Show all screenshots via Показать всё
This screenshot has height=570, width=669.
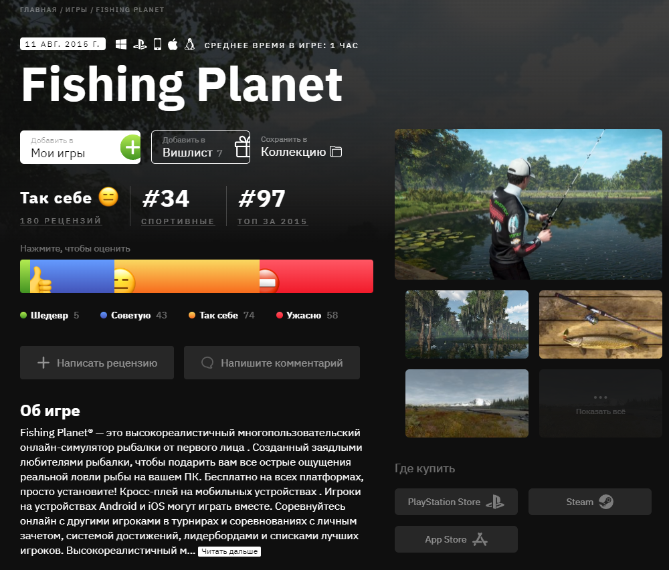[x=600, y=403]
